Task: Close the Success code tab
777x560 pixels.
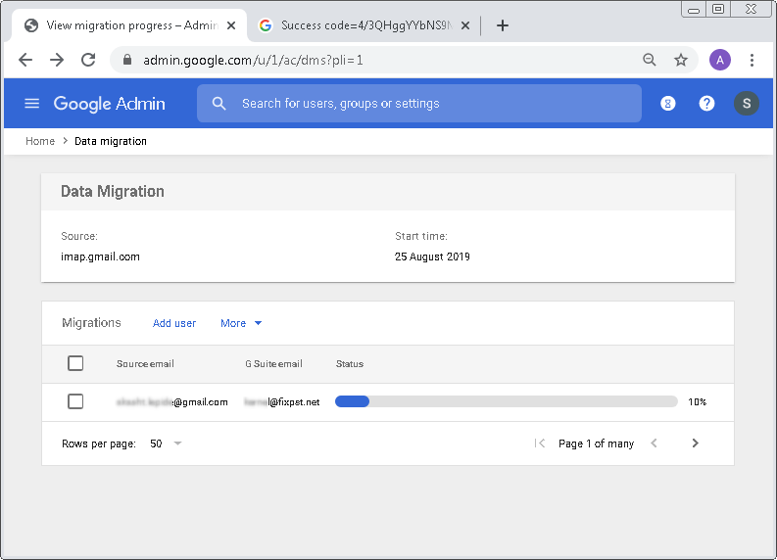Action: click(x=465, y=25)
